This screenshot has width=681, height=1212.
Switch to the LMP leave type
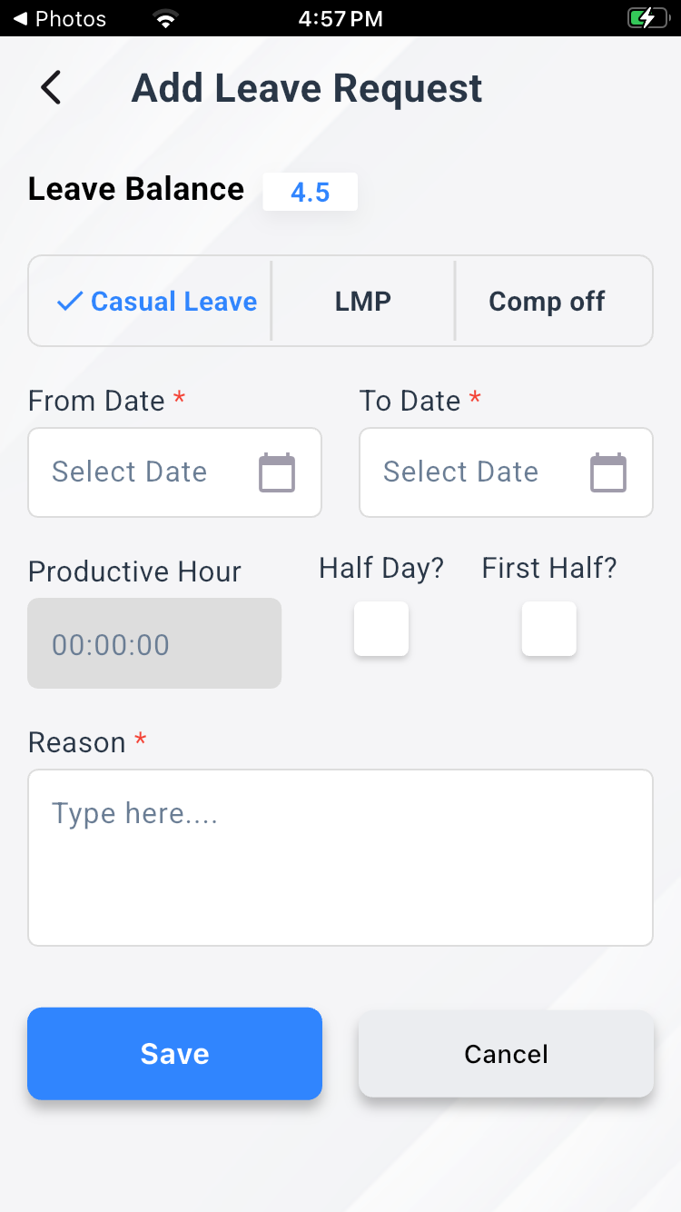pos(363,302)
